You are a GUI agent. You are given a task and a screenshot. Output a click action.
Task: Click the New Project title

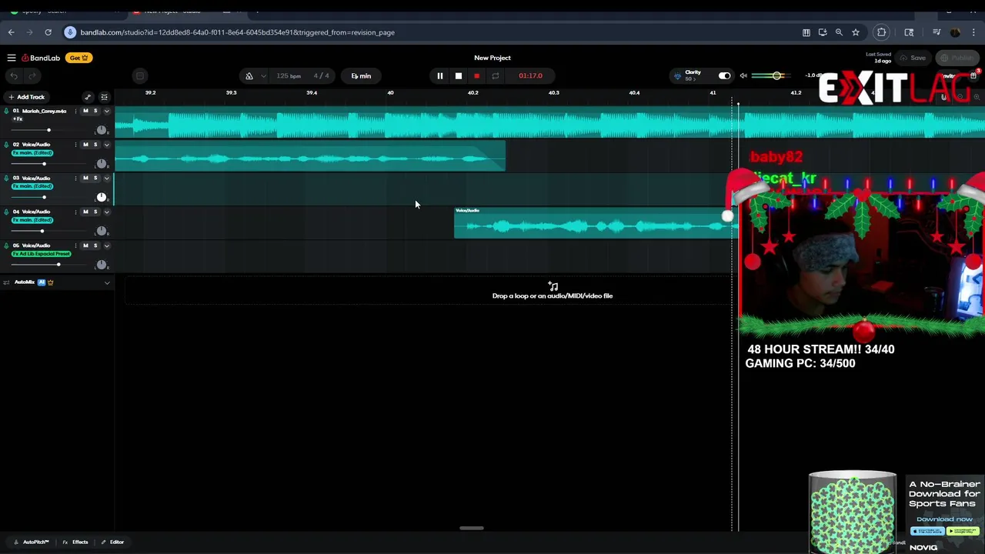492,58
